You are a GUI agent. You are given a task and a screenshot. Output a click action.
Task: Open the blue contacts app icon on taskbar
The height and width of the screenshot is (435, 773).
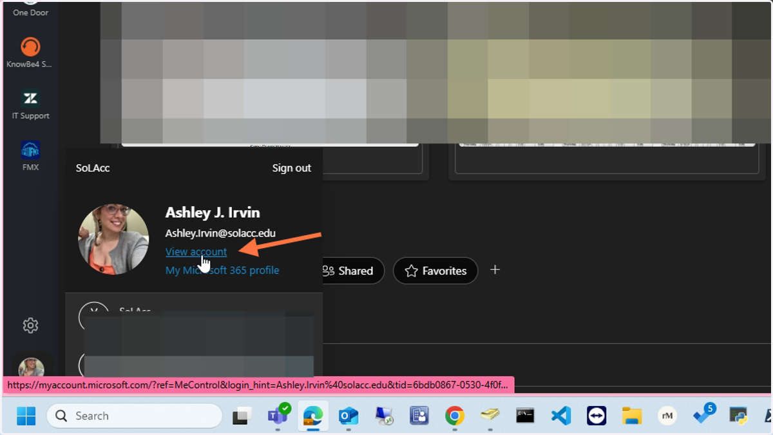[x=419, y=416]
